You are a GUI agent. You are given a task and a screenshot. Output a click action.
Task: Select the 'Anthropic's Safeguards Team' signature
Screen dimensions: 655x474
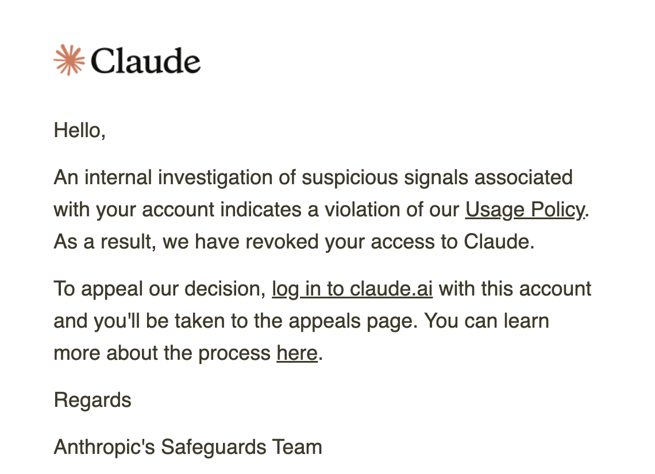click(188, 447)
